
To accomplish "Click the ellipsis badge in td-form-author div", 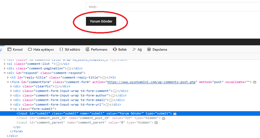I will tap(113, 96).
